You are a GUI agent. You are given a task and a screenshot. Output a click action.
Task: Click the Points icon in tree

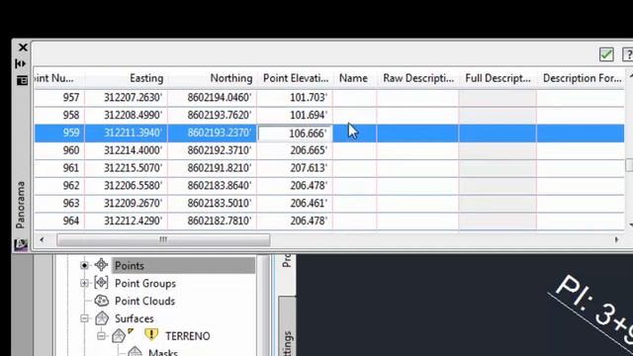pos(101,265)
